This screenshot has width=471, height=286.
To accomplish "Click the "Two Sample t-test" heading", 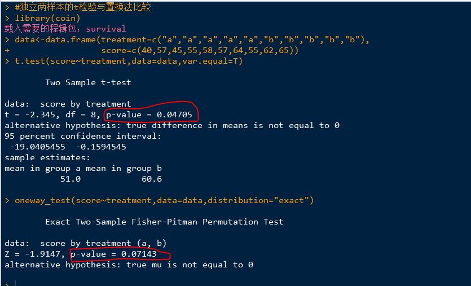I will 88,82.
